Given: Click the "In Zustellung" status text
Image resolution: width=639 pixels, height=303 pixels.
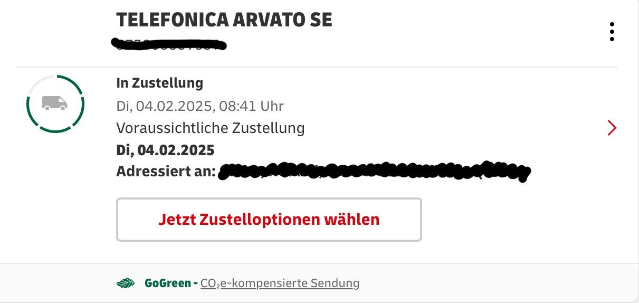Looking at the screenshot, I should click(x=159, y=83).
